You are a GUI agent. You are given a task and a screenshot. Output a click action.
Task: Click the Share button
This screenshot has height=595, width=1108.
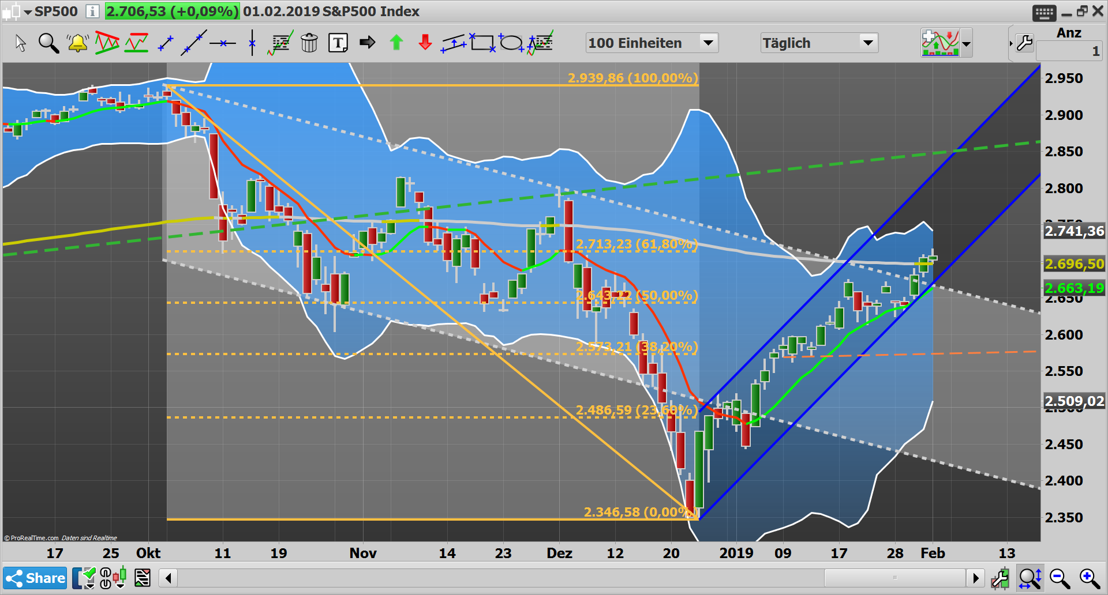36,578
